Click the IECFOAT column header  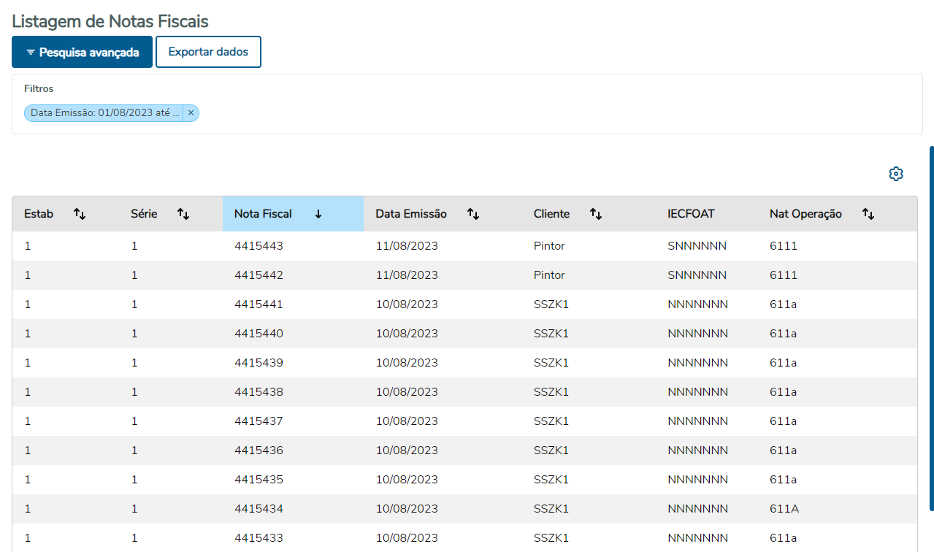[691, 214]
